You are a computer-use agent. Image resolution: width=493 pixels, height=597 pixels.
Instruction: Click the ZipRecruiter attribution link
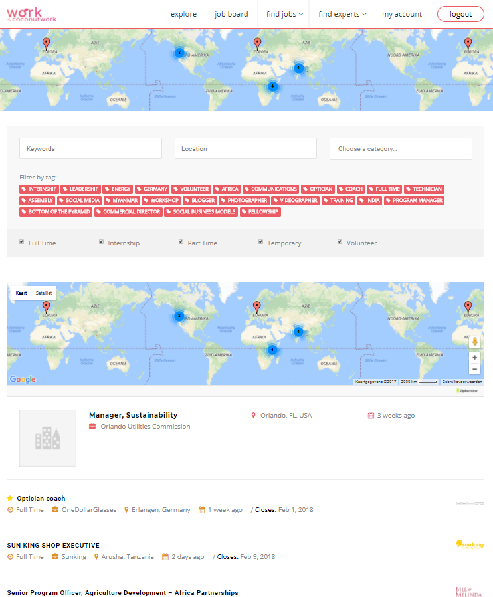(467, 391)
